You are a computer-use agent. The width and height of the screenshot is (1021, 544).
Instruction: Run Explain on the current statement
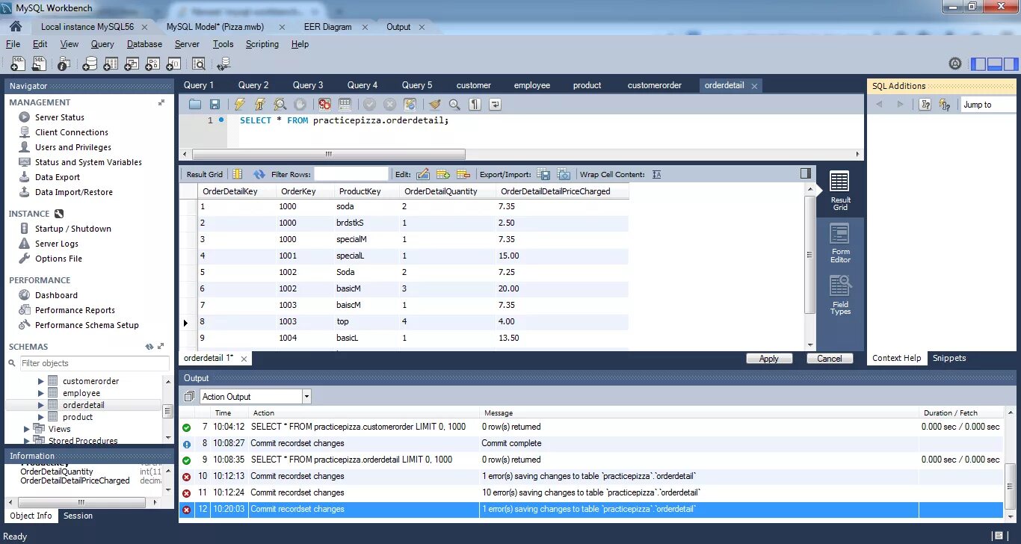pos(280,105)
